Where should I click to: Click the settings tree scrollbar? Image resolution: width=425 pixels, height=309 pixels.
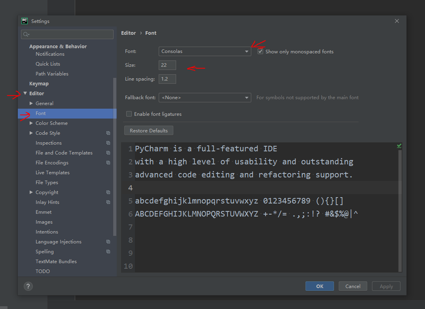pos(115,157)
